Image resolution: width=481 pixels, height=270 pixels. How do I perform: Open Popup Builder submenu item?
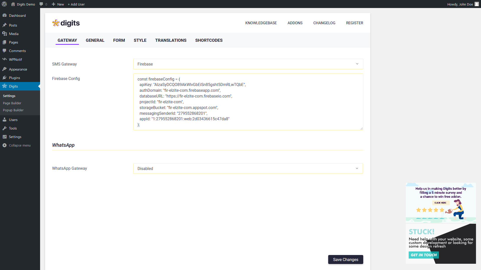13,110
